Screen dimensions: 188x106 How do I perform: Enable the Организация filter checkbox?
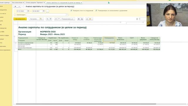pyautogui.click(x=15, y=15)
